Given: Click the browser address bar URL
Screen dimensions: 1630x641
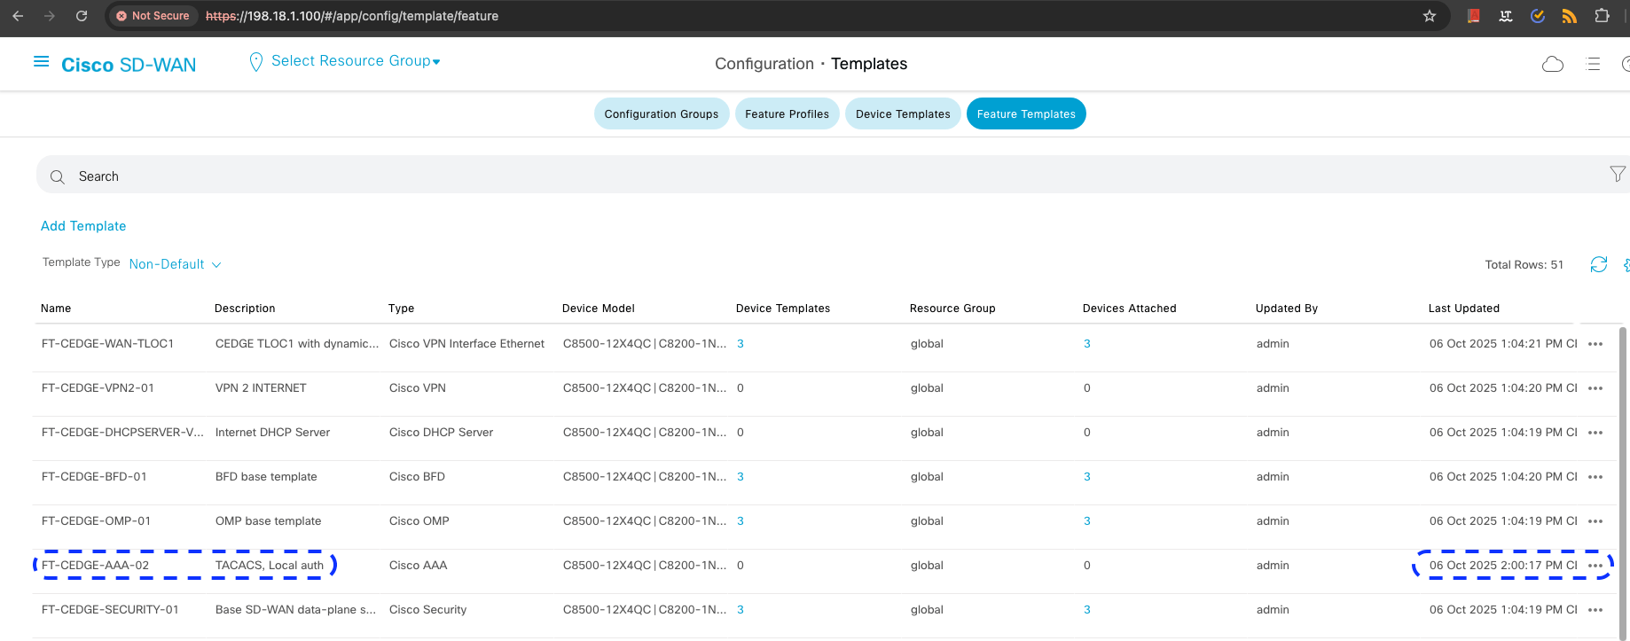Looking at the screenshot, I should point(352,16).
